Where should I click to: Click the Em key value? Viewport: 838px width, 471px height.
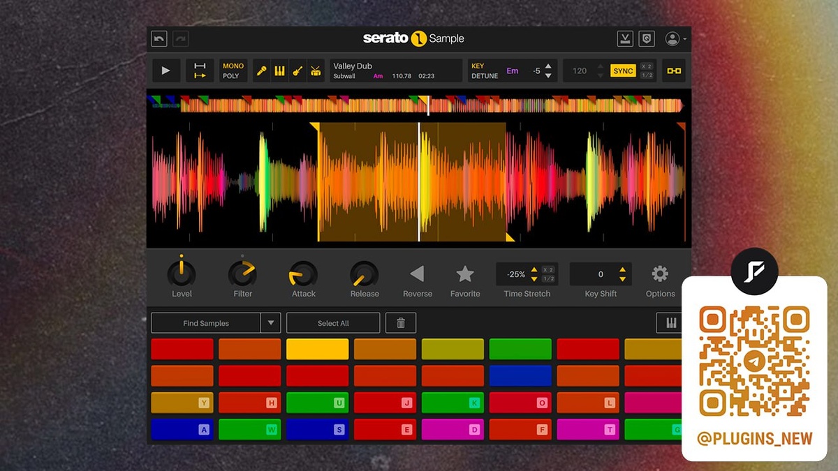tap(513, 71)
